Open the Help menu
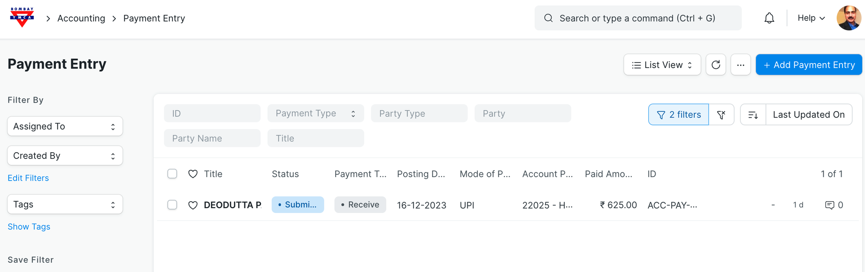Image resolution: width=865 pixels, height=272 pixels. [x=811, y=18]
